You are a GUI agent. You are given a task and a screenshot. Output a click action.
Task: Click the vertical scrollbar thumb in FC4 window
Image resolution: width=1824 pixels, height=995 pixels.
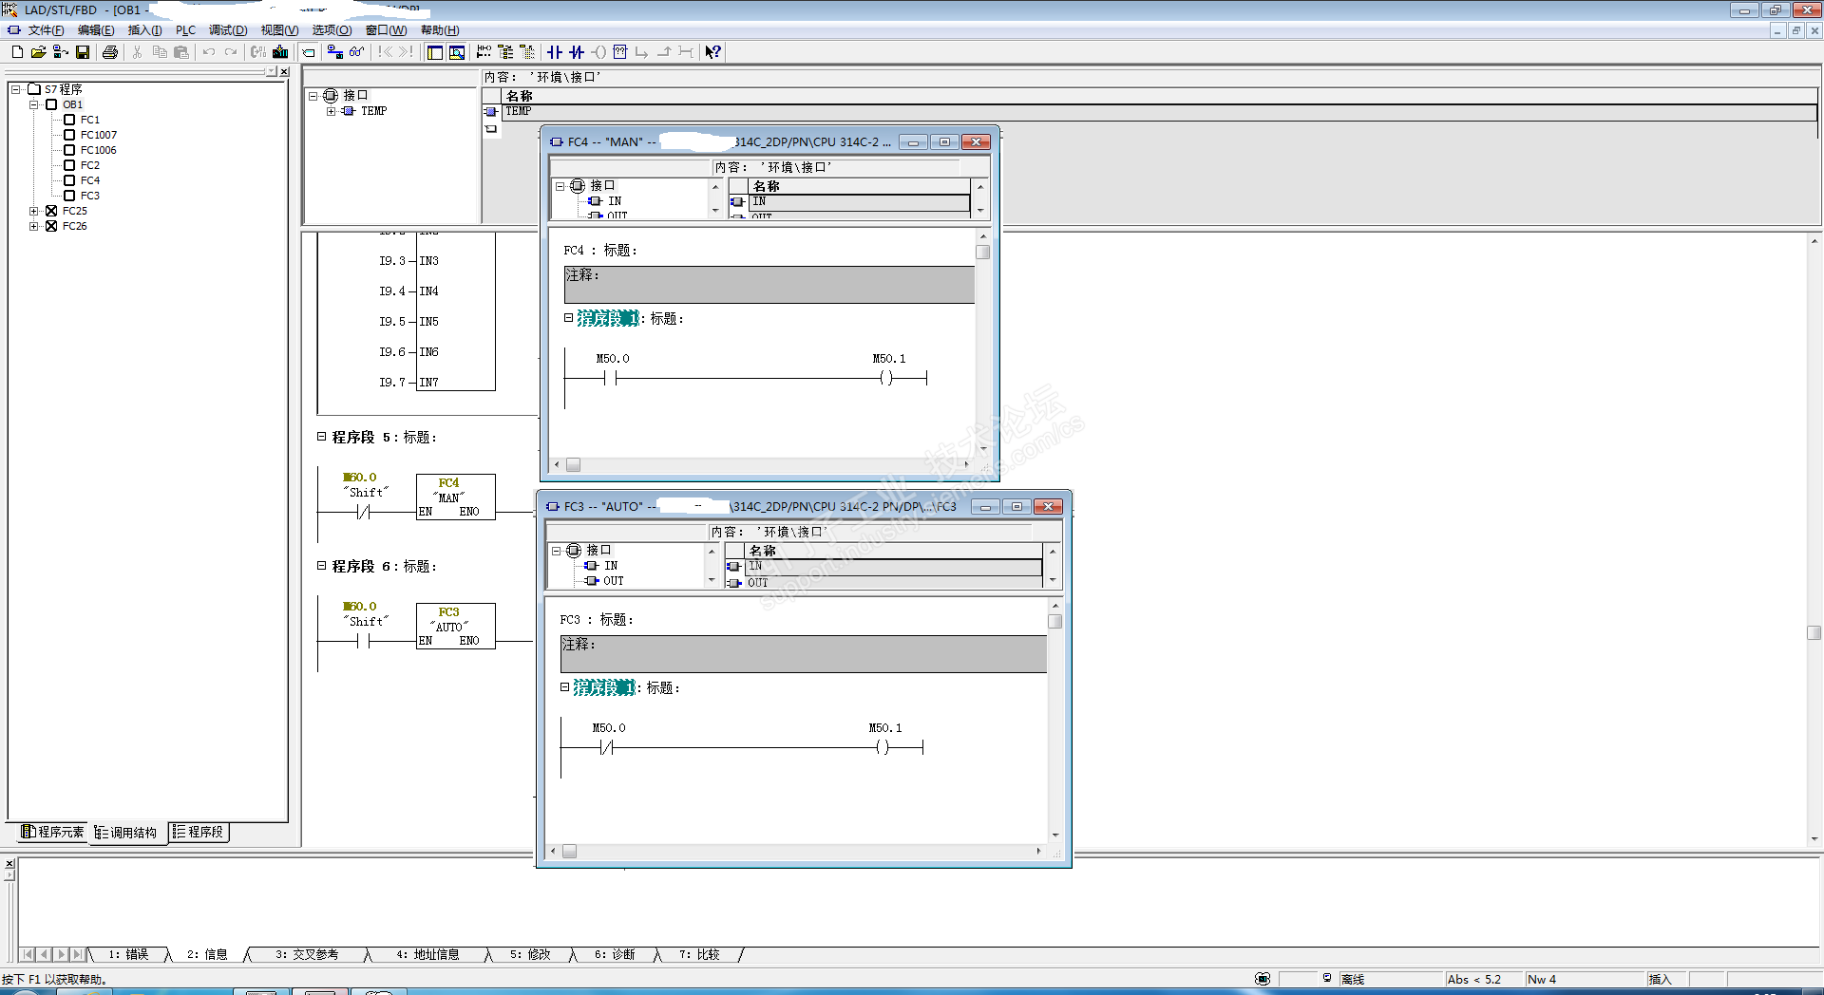pyautogui.click(x=983, y=253)
